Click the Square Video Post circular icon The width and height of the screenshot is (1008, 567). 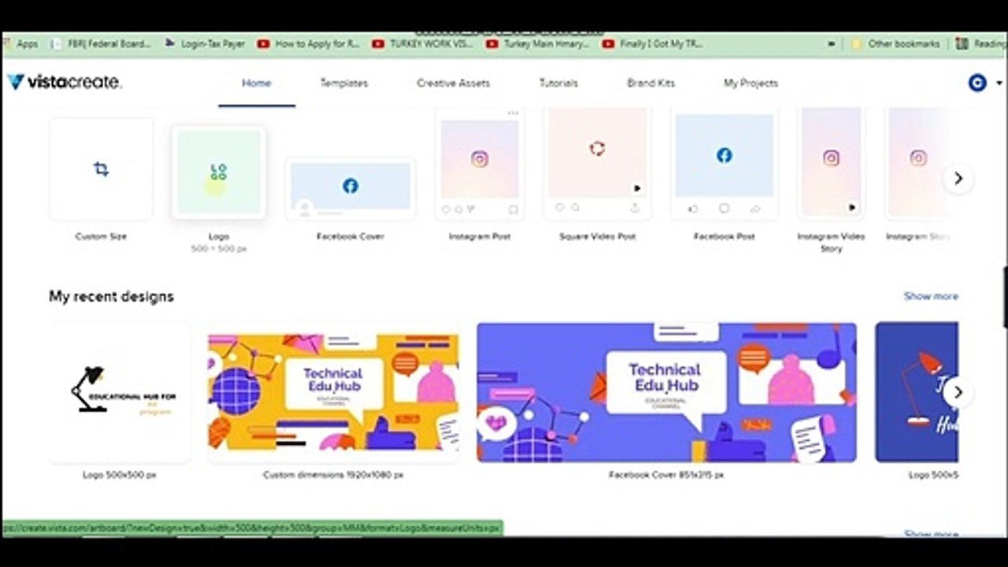tap(597, 148)
